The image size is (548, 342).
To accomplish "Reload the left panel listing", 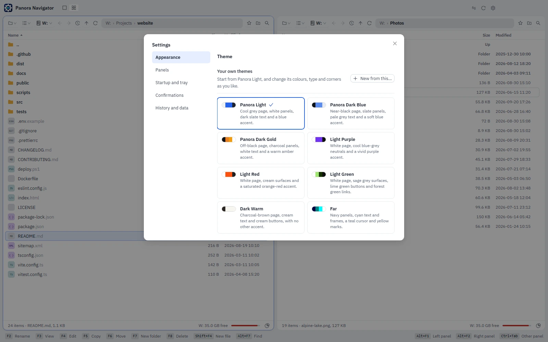I will (x=96, y=23).
